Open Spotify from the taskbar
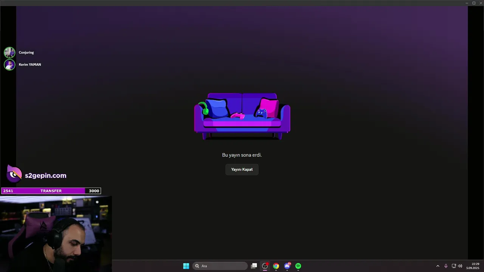This screenshot has height=272, width=484. tap(298, 266)
